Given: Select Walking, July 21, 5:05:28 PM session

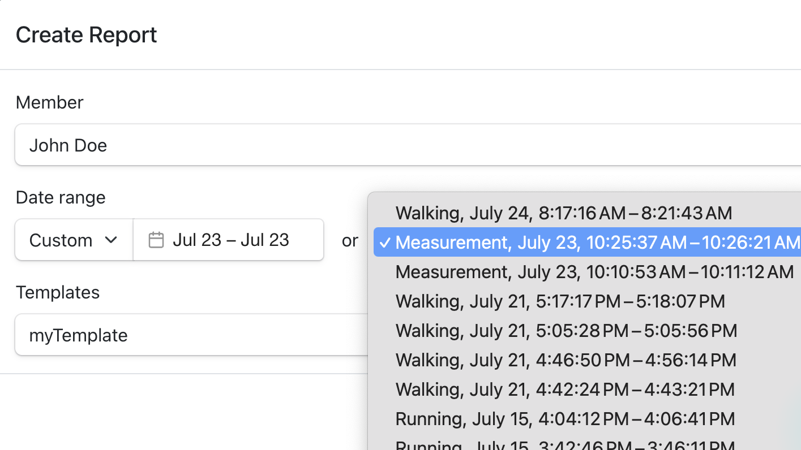Looking at the screenshot, I should tap(566, 331).
